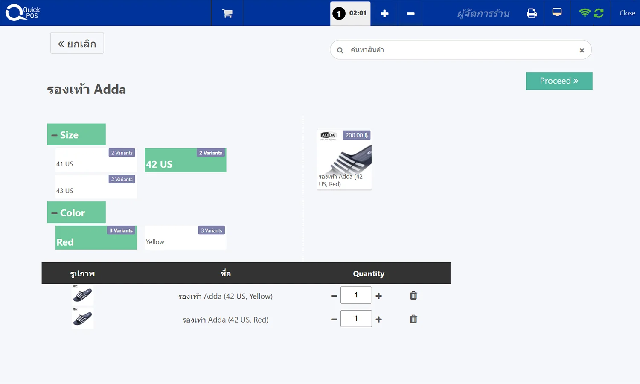Image resolution: width=640 pixels, height=384 pixels.
Task: Add a new order with plus icon
Action: 384,13
